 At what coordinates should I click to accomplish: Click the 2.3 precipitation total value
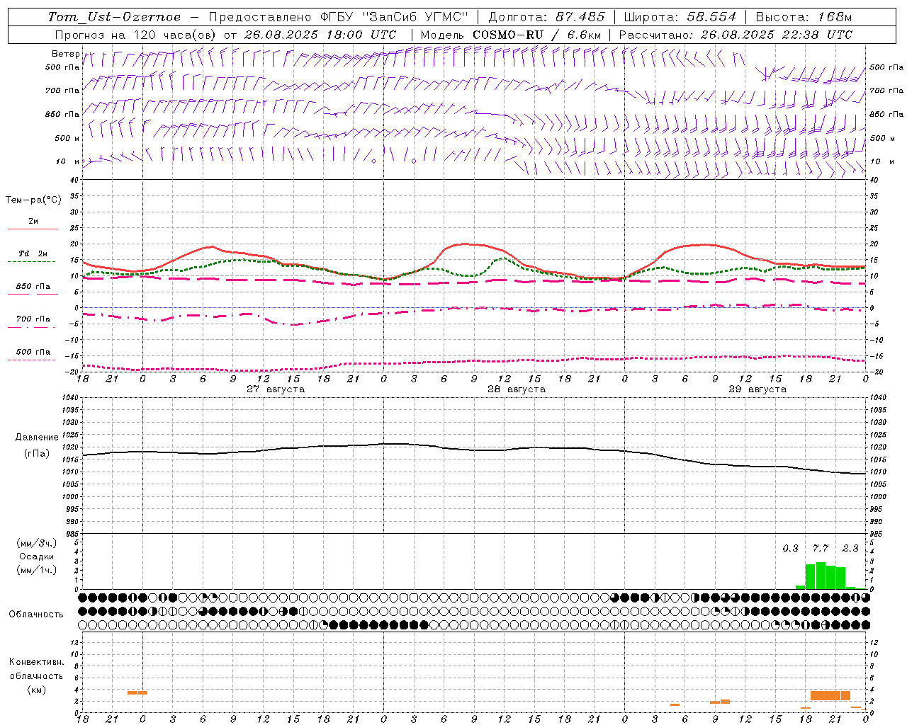(x=850, y=548)
